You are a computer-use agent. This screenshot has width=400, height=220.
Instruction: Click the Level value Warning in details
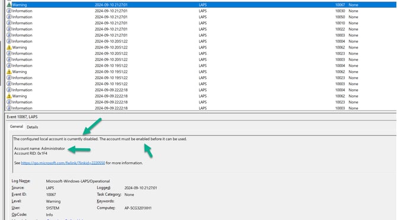[x=53, y=201]
